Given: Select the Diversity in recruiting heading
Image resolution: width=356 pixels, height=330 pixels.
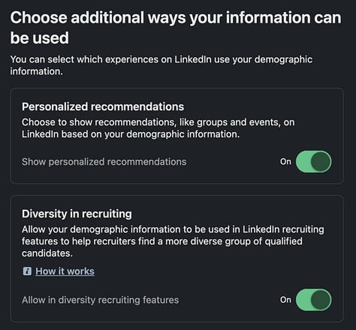Looking at the screenshot, I should point(77,214).
